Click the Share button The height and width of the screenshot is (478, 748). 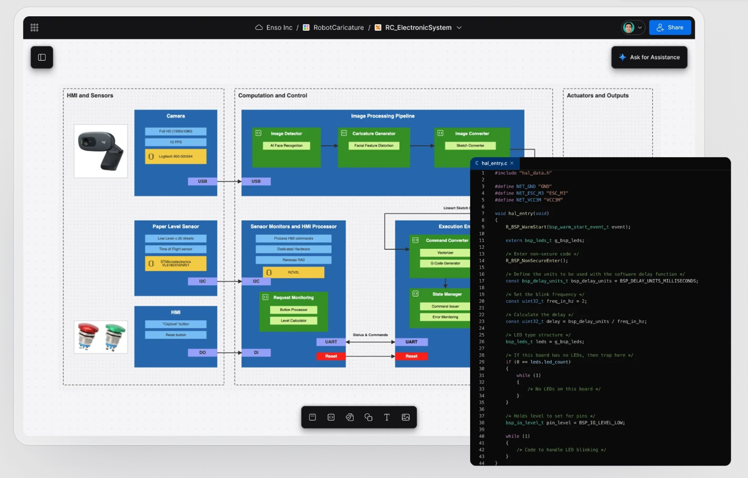670,28
